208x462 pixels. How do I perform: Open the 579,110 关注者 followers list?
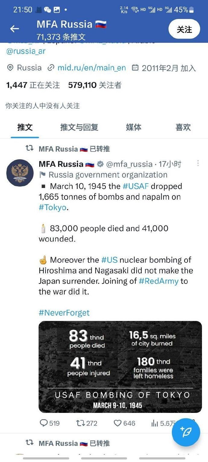tap(95, 85)
